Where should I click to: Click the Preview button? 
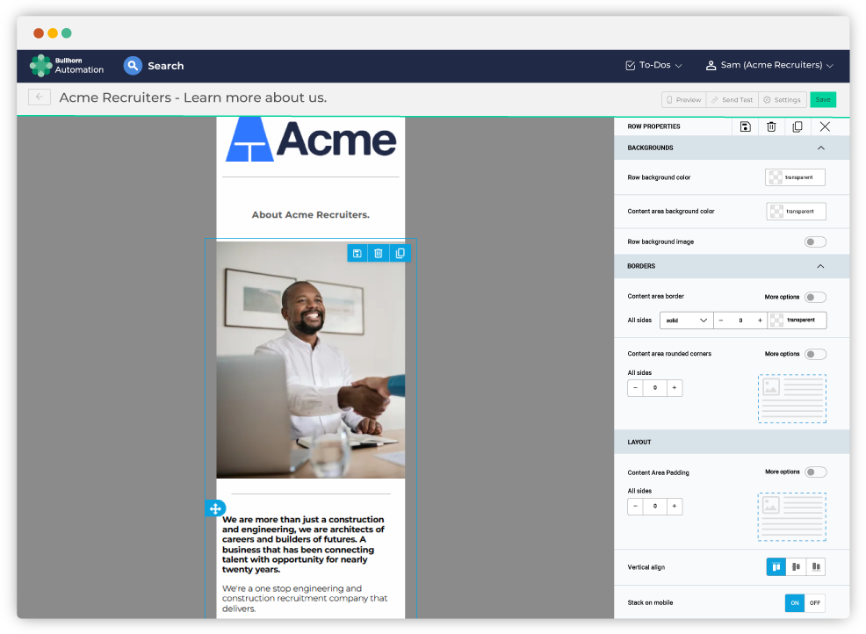point(683,100)
